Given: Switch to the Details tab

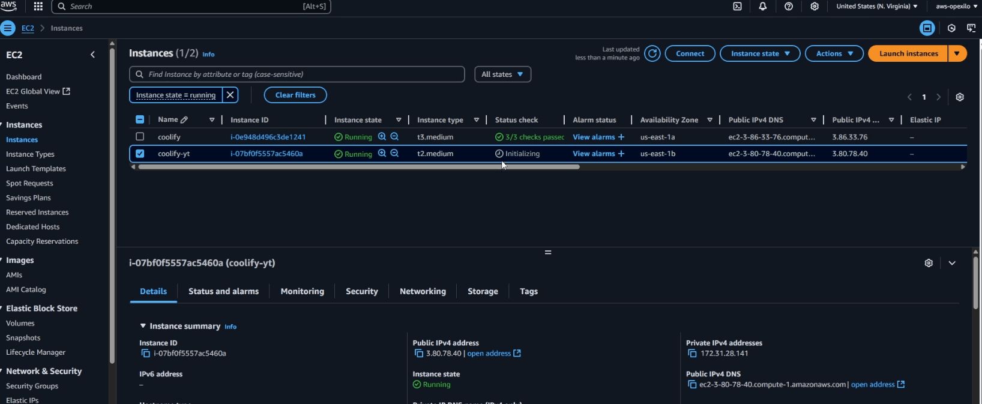Looking at the screenshot, I should 154,291.
